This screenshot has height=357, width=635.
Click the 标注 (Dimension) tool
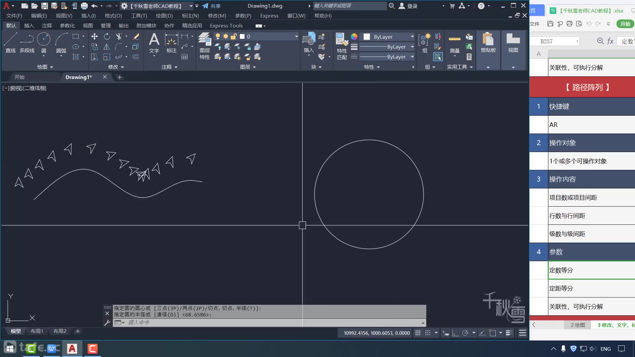click(171, 43)
